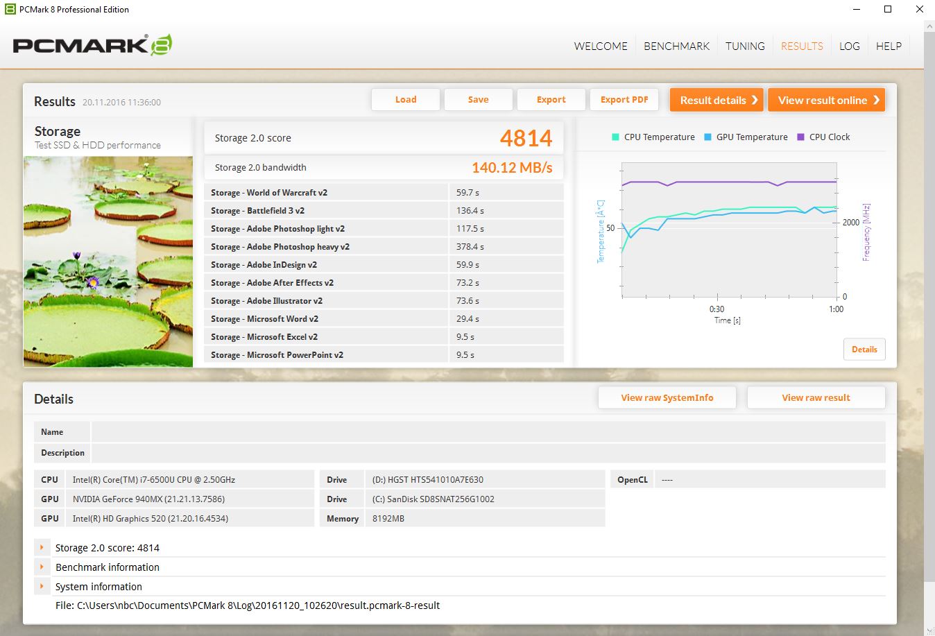Select Storage - Microsoft Word v2 row
This screenshot has height=636, width=935.
(384, 318)
